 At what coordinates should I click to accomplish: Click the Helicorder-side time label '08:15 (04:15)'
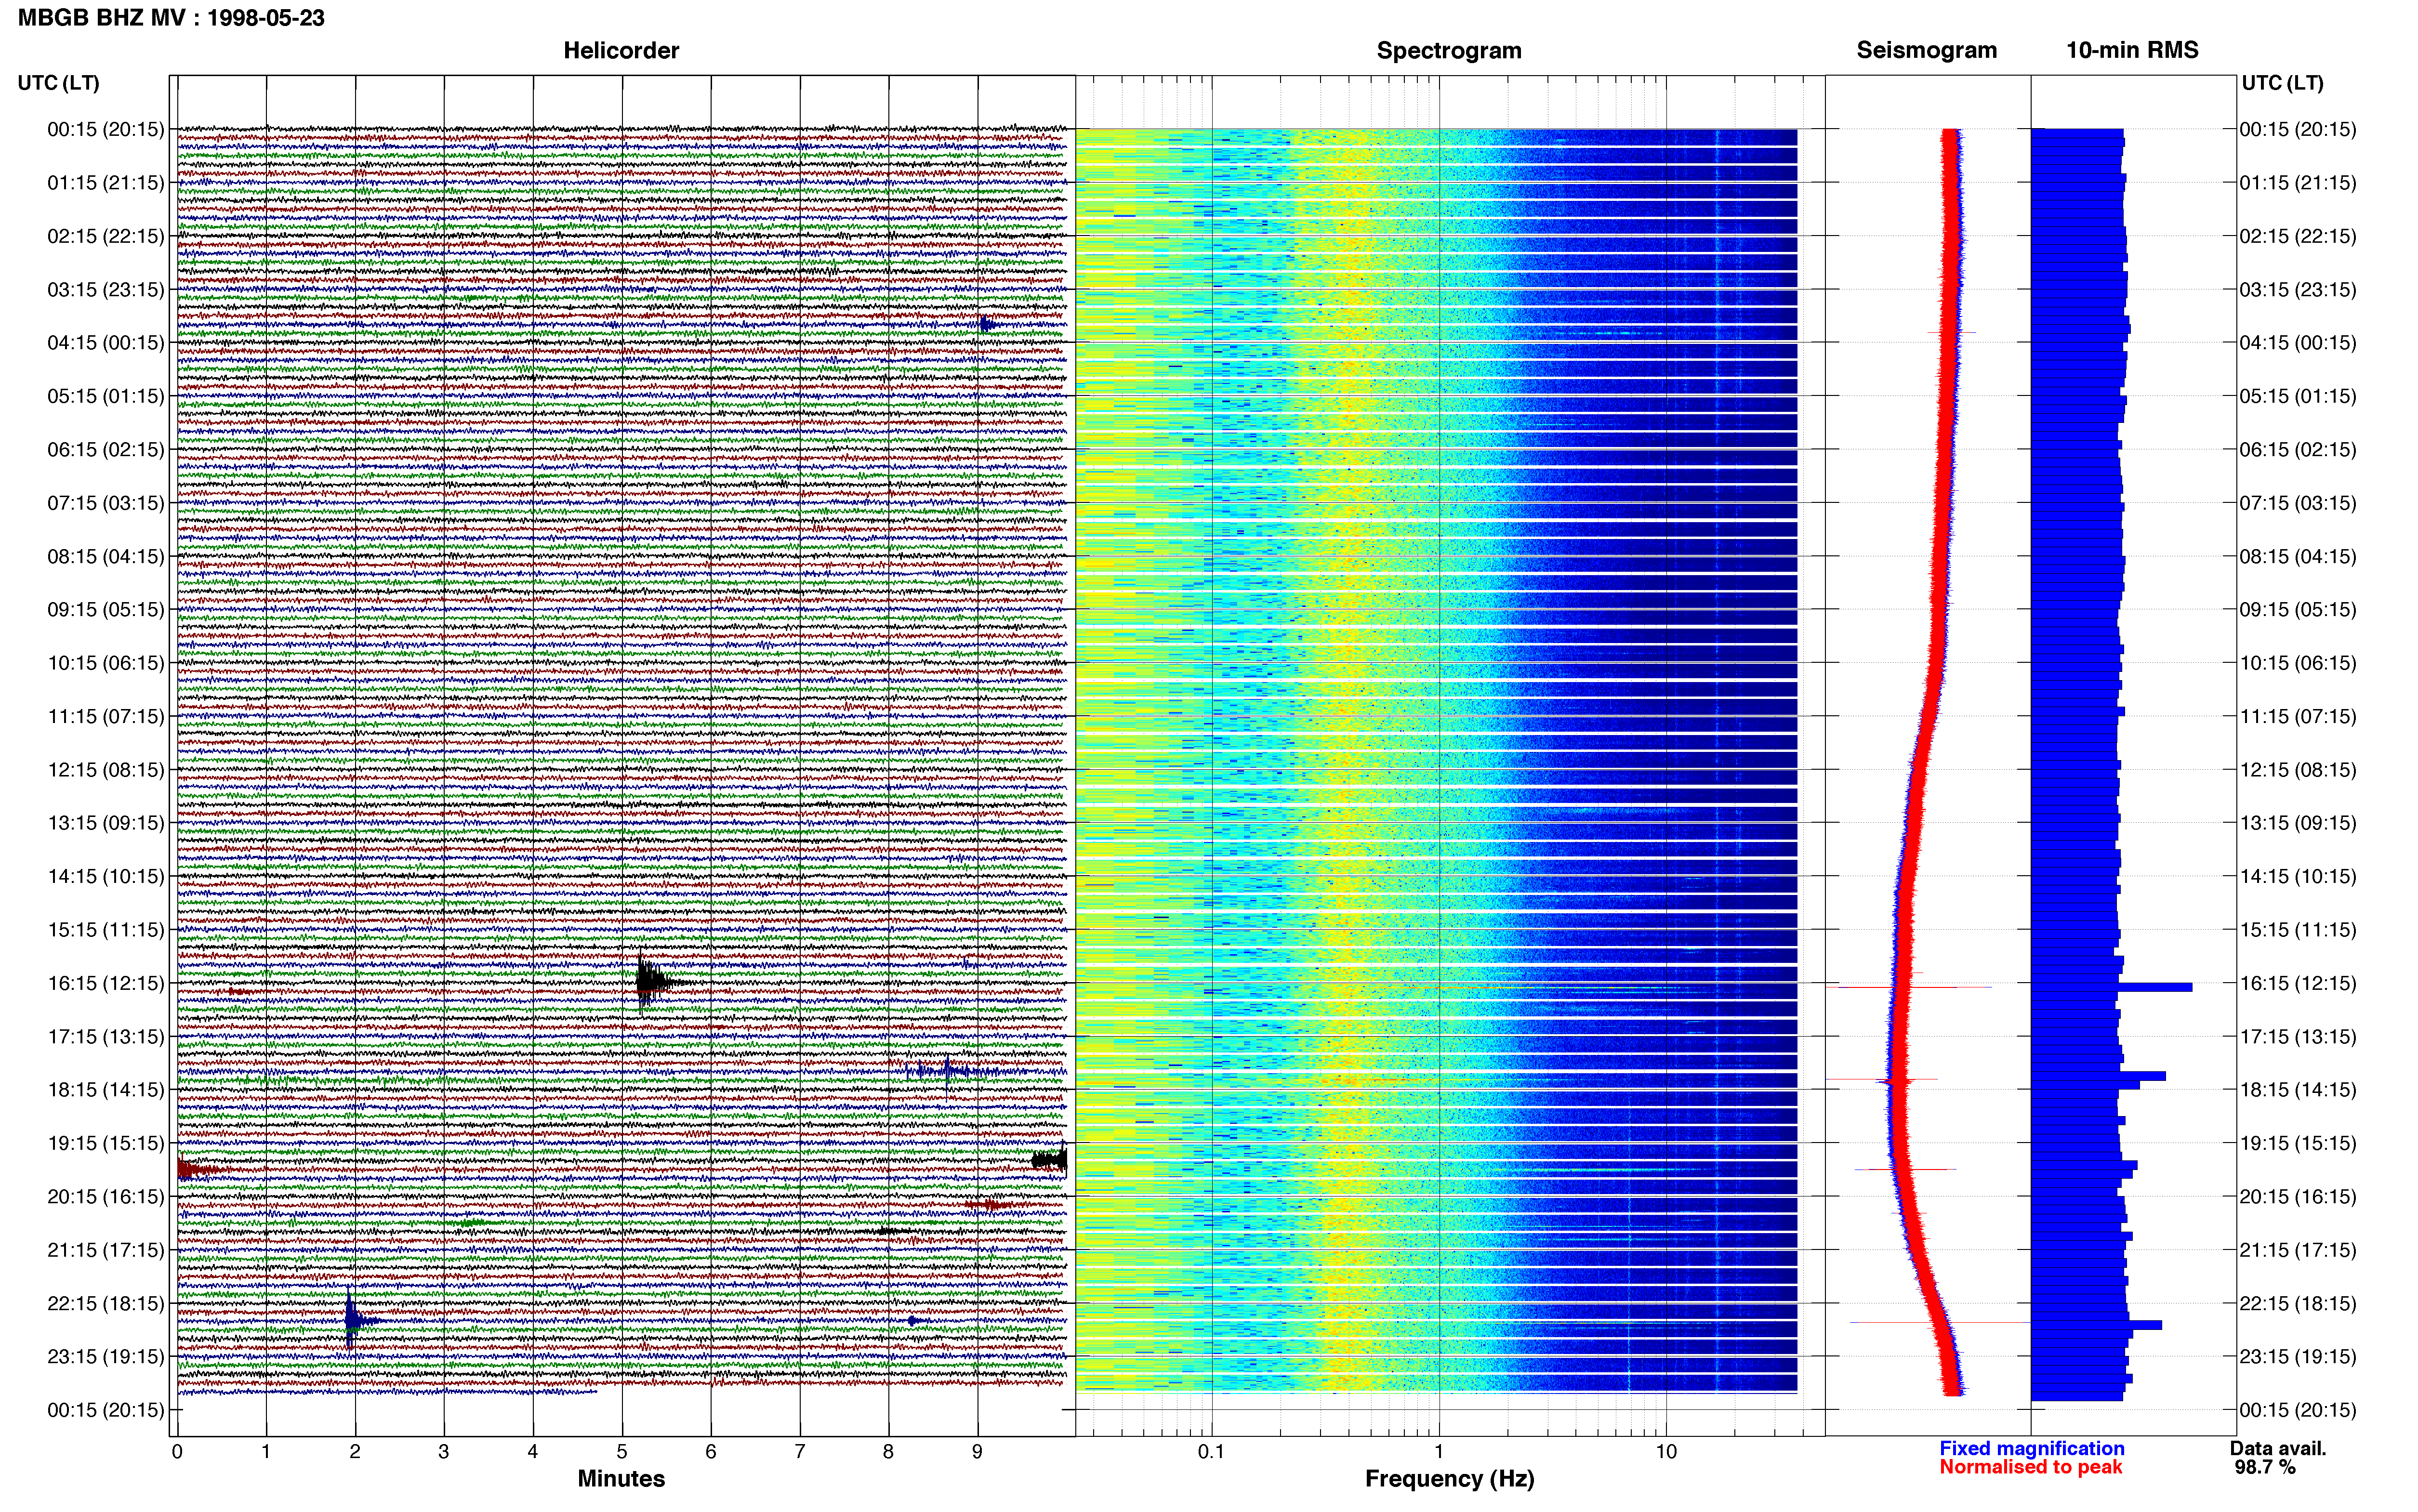106,556
